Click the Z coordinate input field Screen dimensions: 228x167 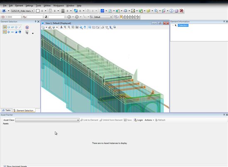[x=56, y=17]
